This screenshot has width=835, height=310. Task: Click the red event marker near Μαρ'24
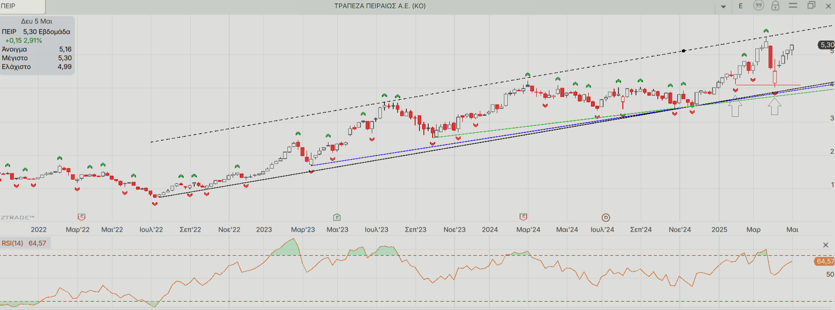tap(523, 217)
